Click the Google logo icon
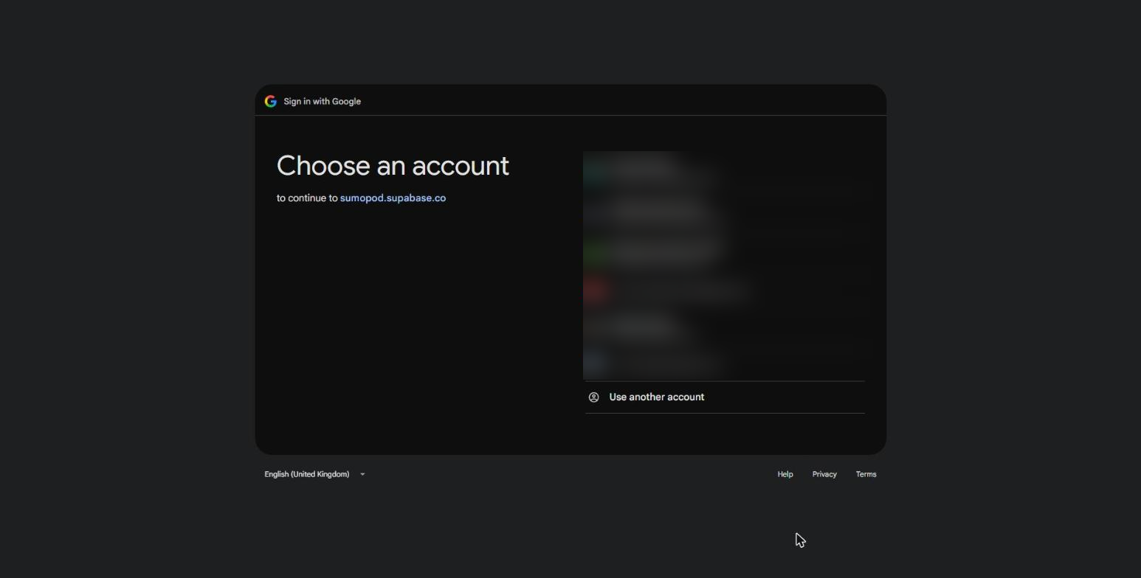This screenshot has width=1141, height=578. pos(271,102)
